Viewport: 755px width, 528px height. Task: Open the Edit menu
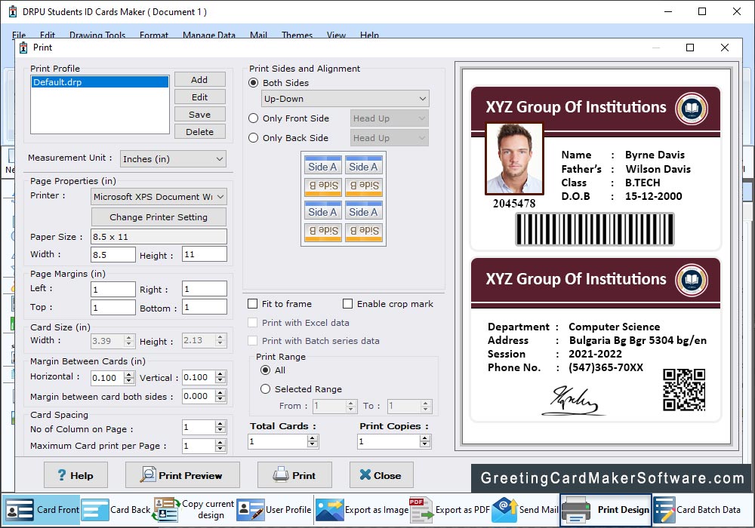point(47,35)
